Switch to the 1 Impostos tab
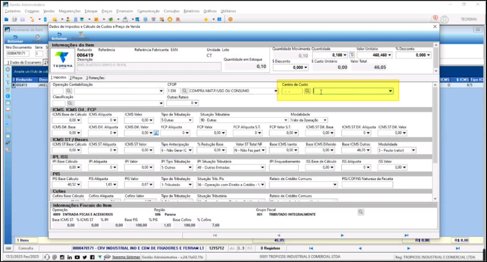This screenshot has height=262, width=487. 58,78
